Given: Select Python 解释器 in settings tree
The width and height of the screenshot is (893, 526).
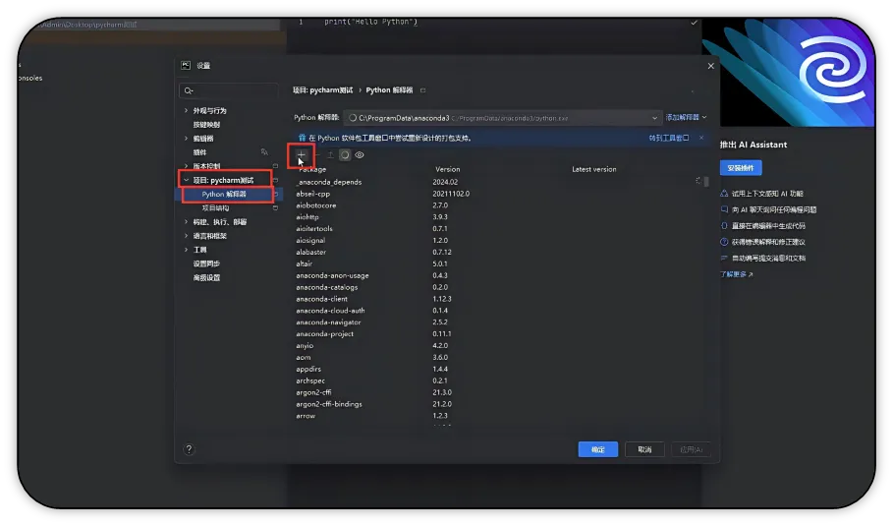Looking at the screenshot, I should 224,195.
